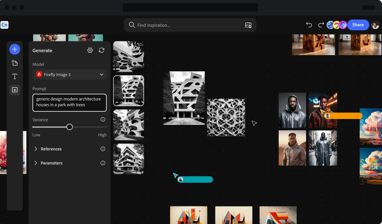Open the Firefly Image 3 model dropdown
Image resolution: width=382 pixels, height=224 pixels.
(69, 74)
